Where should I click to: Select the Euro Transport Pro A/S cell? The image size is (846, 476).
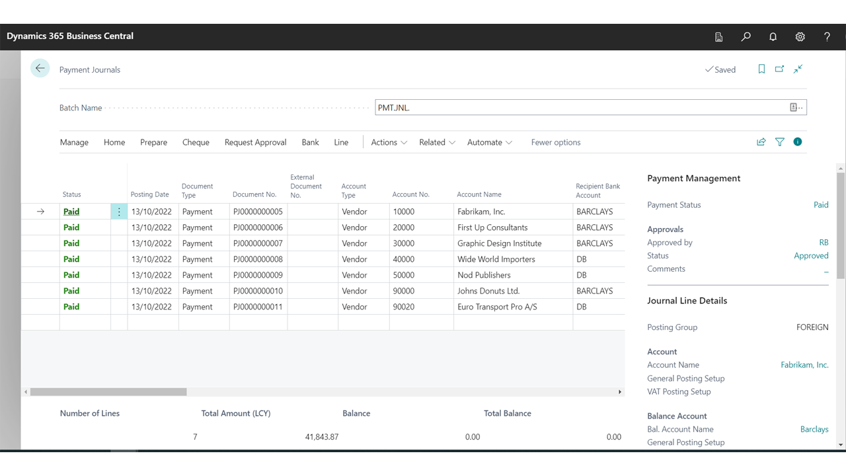coord(513,307)
